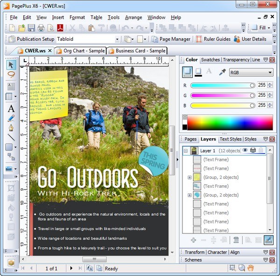Activate the color picker eyedropper
280x276 pixels.
click(x=223, y=72)
